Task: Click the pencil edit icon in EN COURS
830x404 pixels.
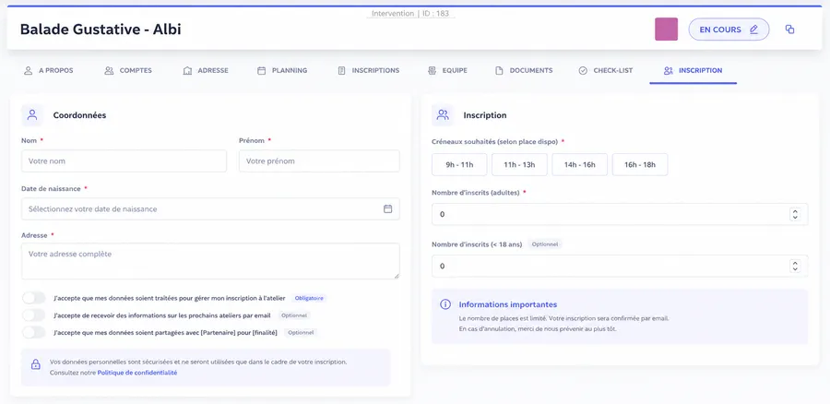Action: (x=753, y=30)
